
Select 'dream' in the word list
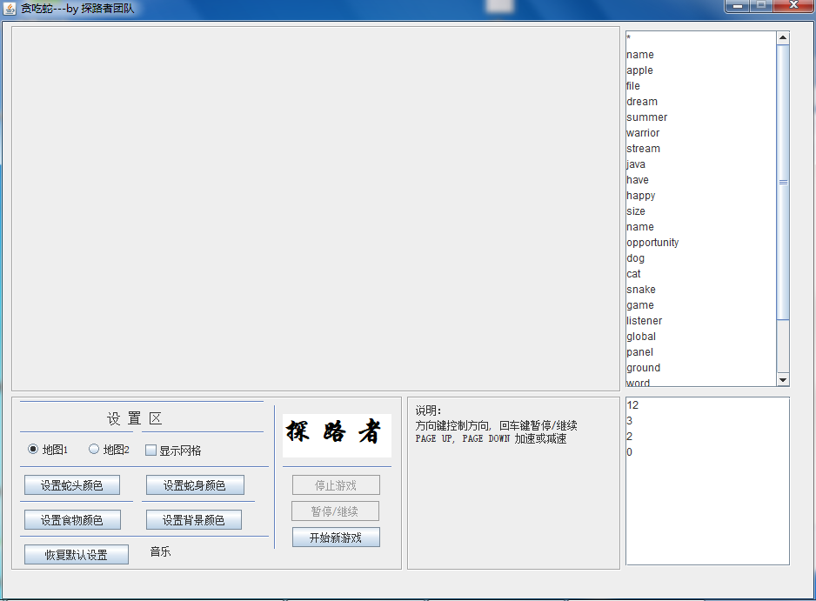(642, 102)
